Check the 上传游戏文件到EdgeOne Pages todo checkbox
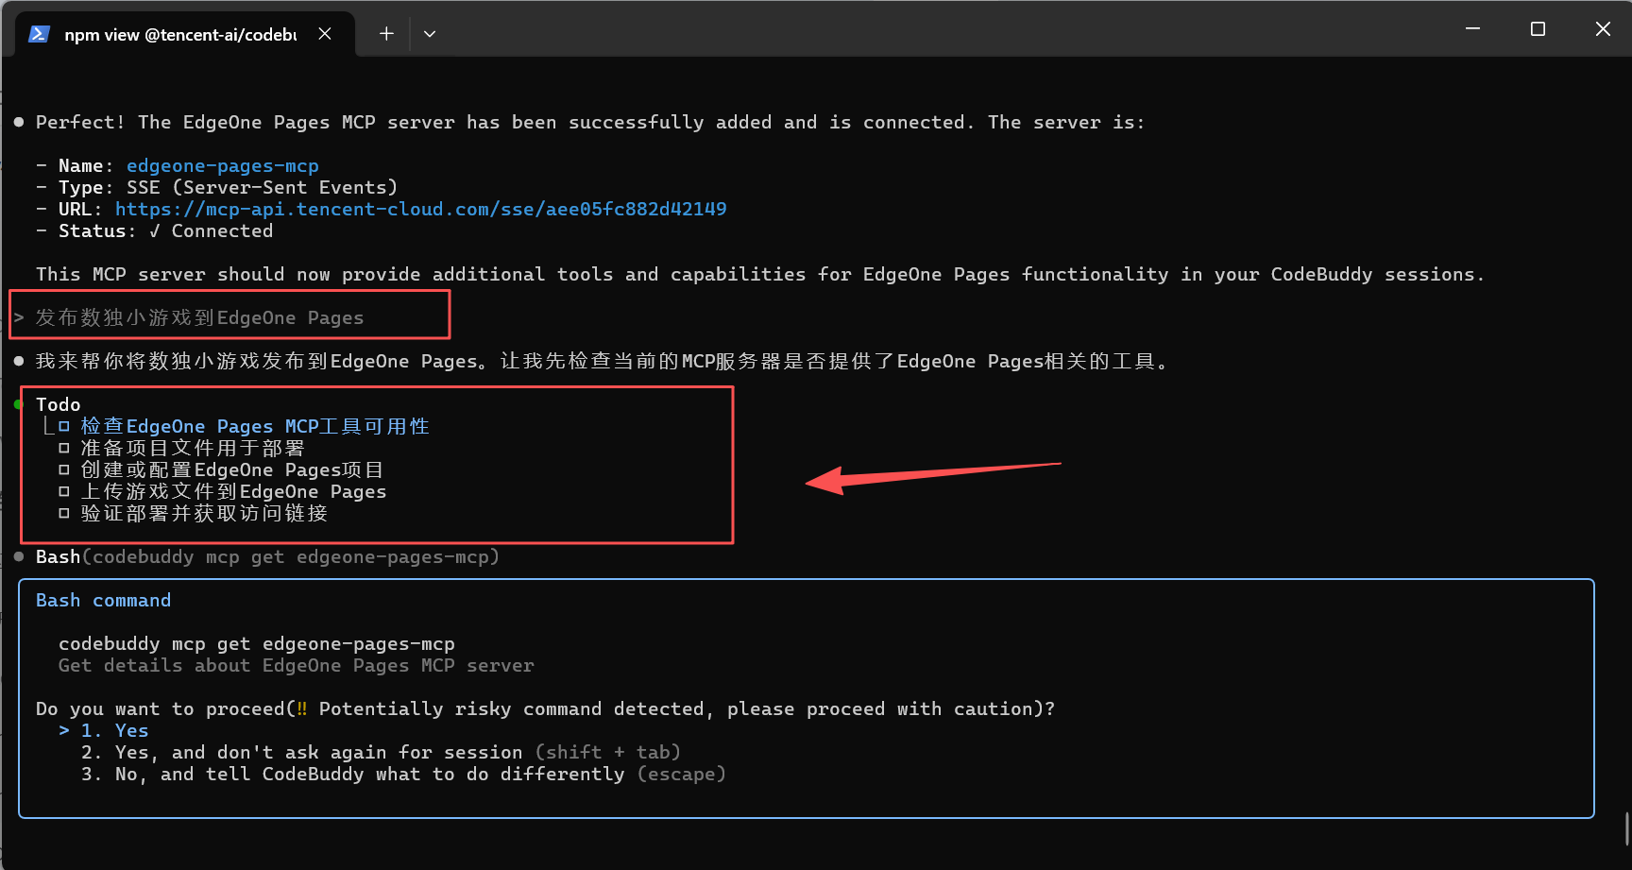1632x870 pixels. click(64, 492)
